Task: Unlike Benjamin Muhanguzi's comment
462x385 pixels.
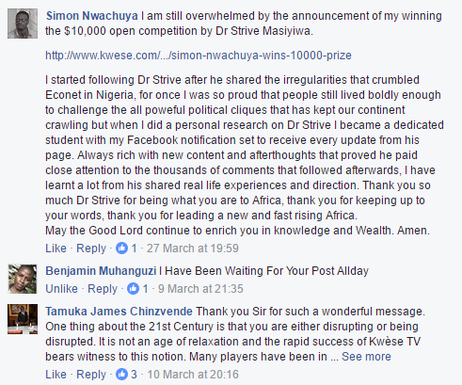Action: [x=61, y=289]
